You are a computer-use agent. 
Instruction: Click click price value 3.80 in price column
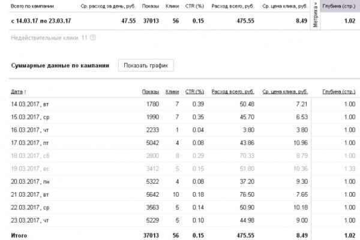[x=302, y=130]
